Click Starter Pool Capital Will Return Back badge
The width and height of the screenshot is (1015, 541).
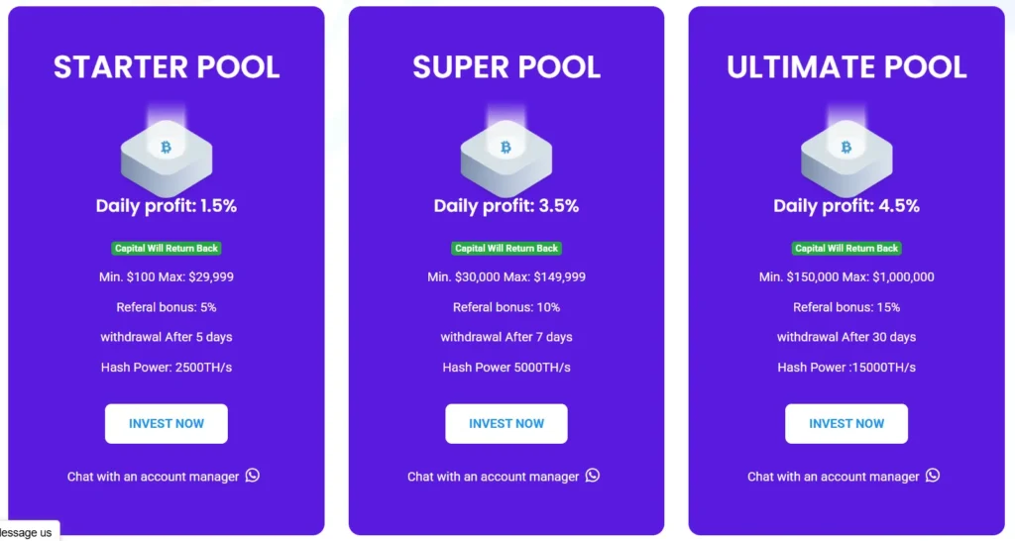[167, 248]
